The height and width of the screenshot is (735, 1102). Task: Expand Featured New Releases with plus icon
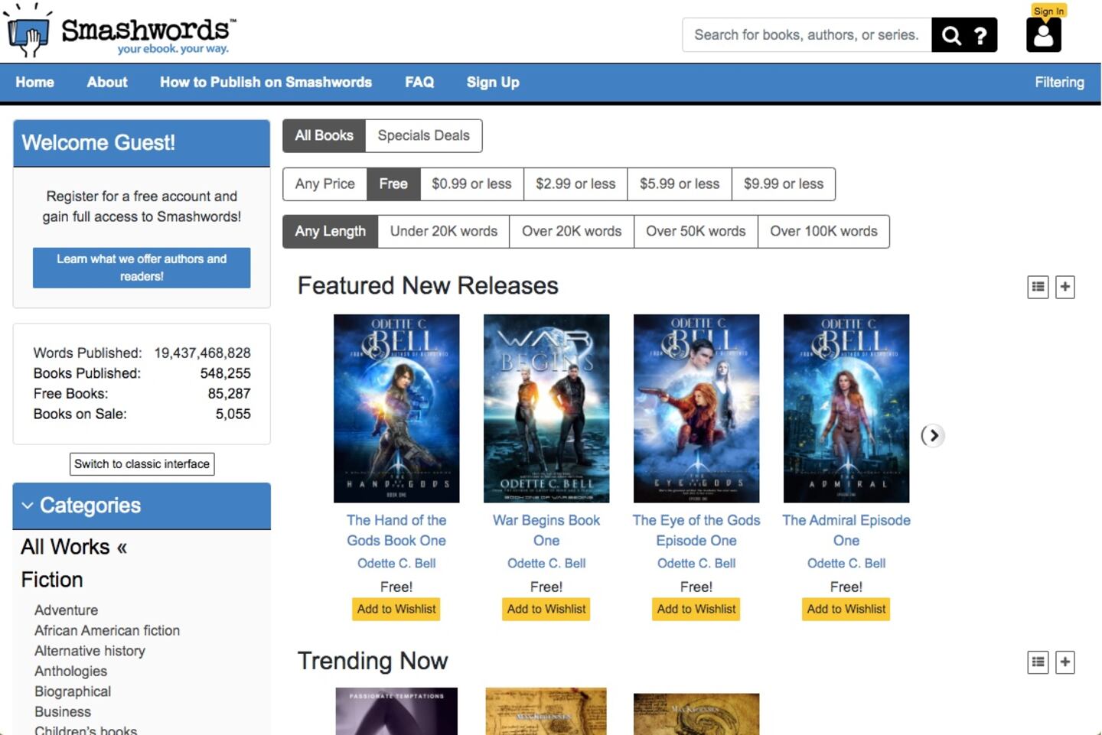tap(1065, 287)
